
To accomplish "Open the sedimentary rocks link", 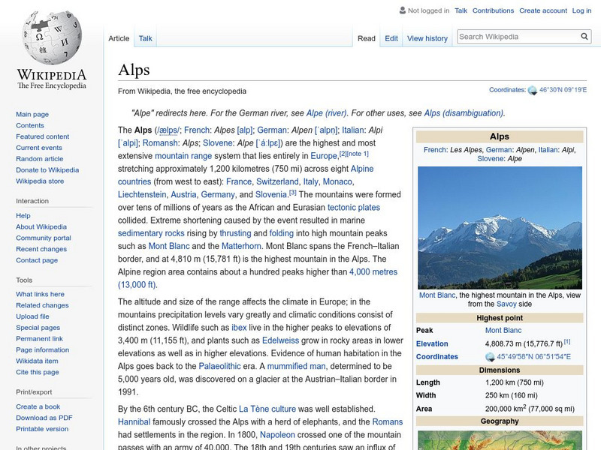I will click(151, 233).
